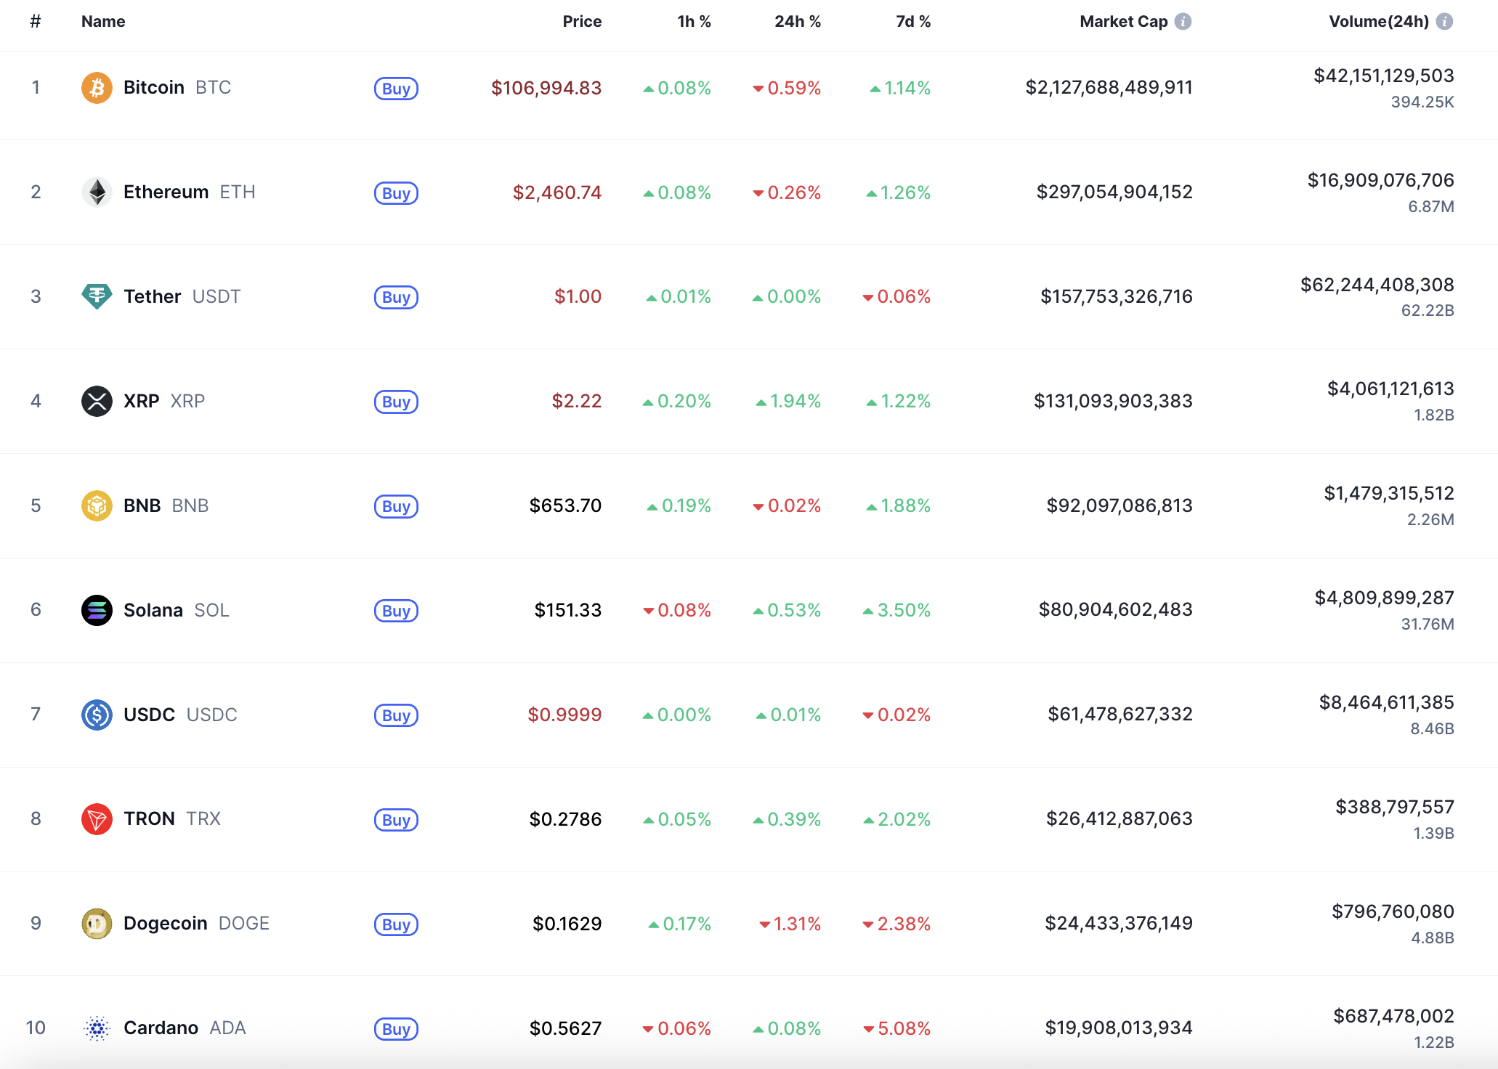Viewport: 1498px width, 1069px height.
Task: Click Bitcoin market cap $2,127,688,489,911
Action: pyautogui.click(x=1109, y=88)
